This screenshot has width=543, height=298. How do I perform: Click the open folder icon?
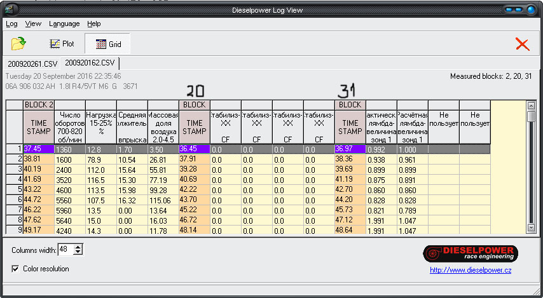(x=18, y=44)
